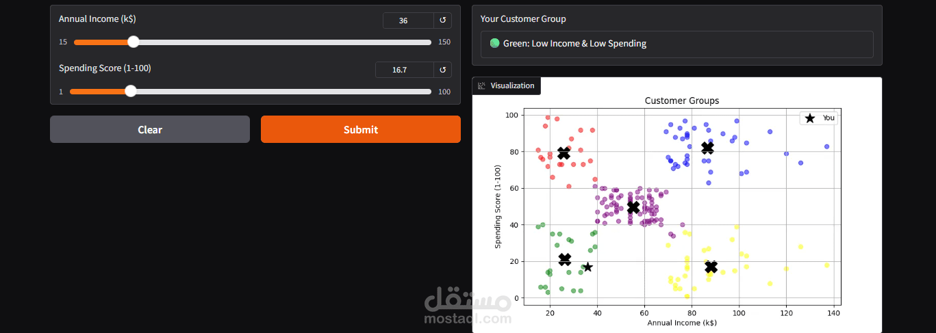Click the Your Customer Group result box
This screenshot has height=333, width=936.
[x=677, y=44]
